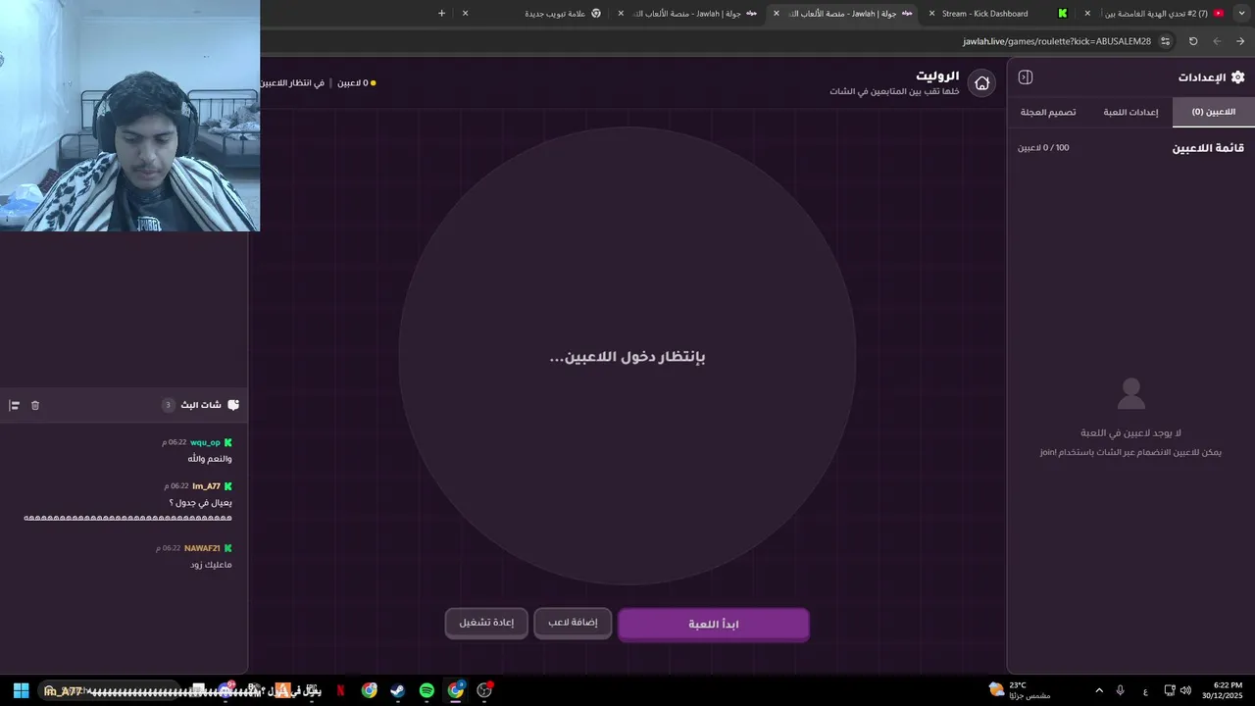Click the start game button
The height and width of the screenshot is (706, 1255).
click(714, 625)
